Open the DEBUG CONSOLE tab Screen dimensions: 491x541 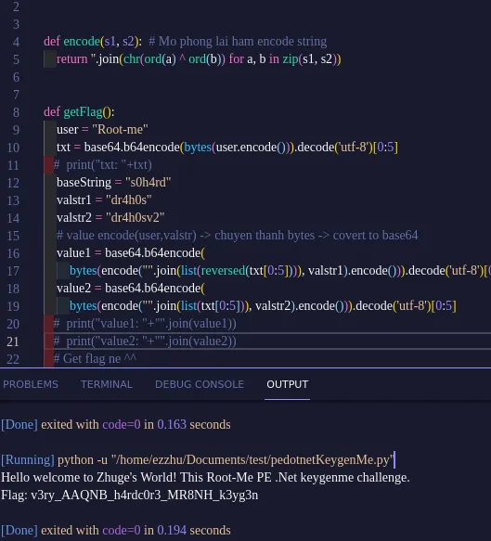click(x=200, y=384)
